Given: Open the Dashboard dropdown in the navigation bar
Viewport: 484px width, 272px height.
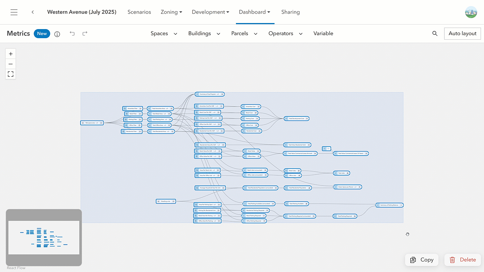Looking at the screenshot, I should pos(254,12).
